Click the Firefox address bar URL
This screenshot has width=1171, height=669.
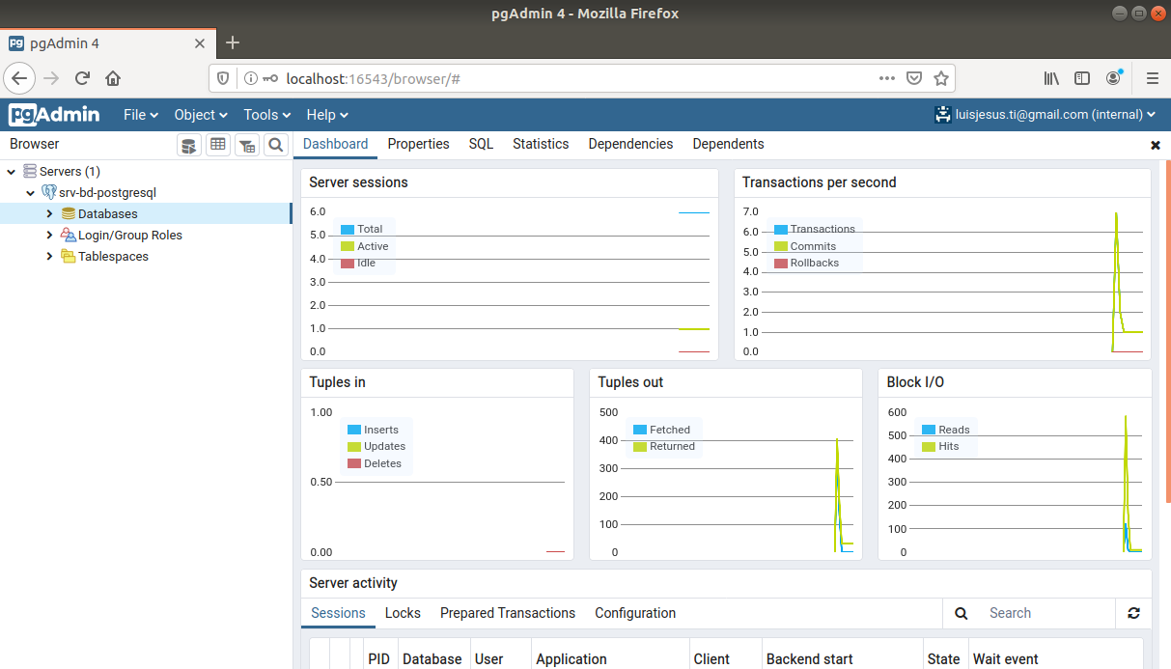coord(373,78)
